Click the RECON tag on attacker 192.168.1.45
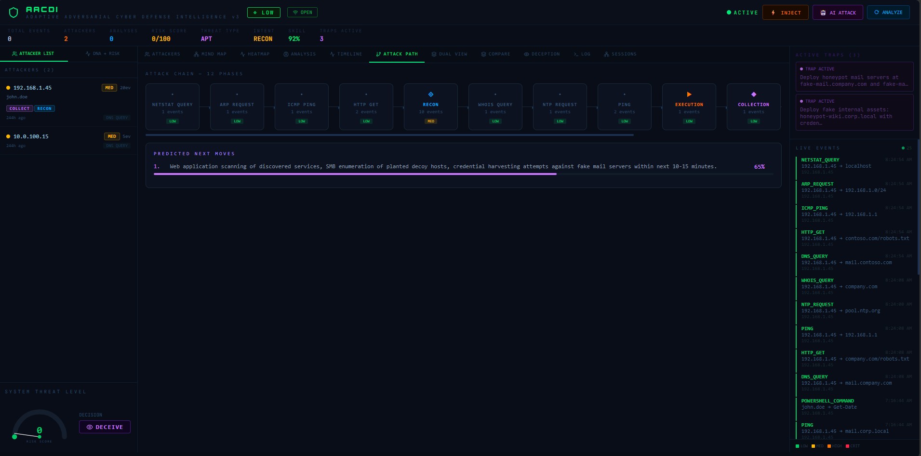The height and width of the screenshot is (456, 921). [44, 108]
